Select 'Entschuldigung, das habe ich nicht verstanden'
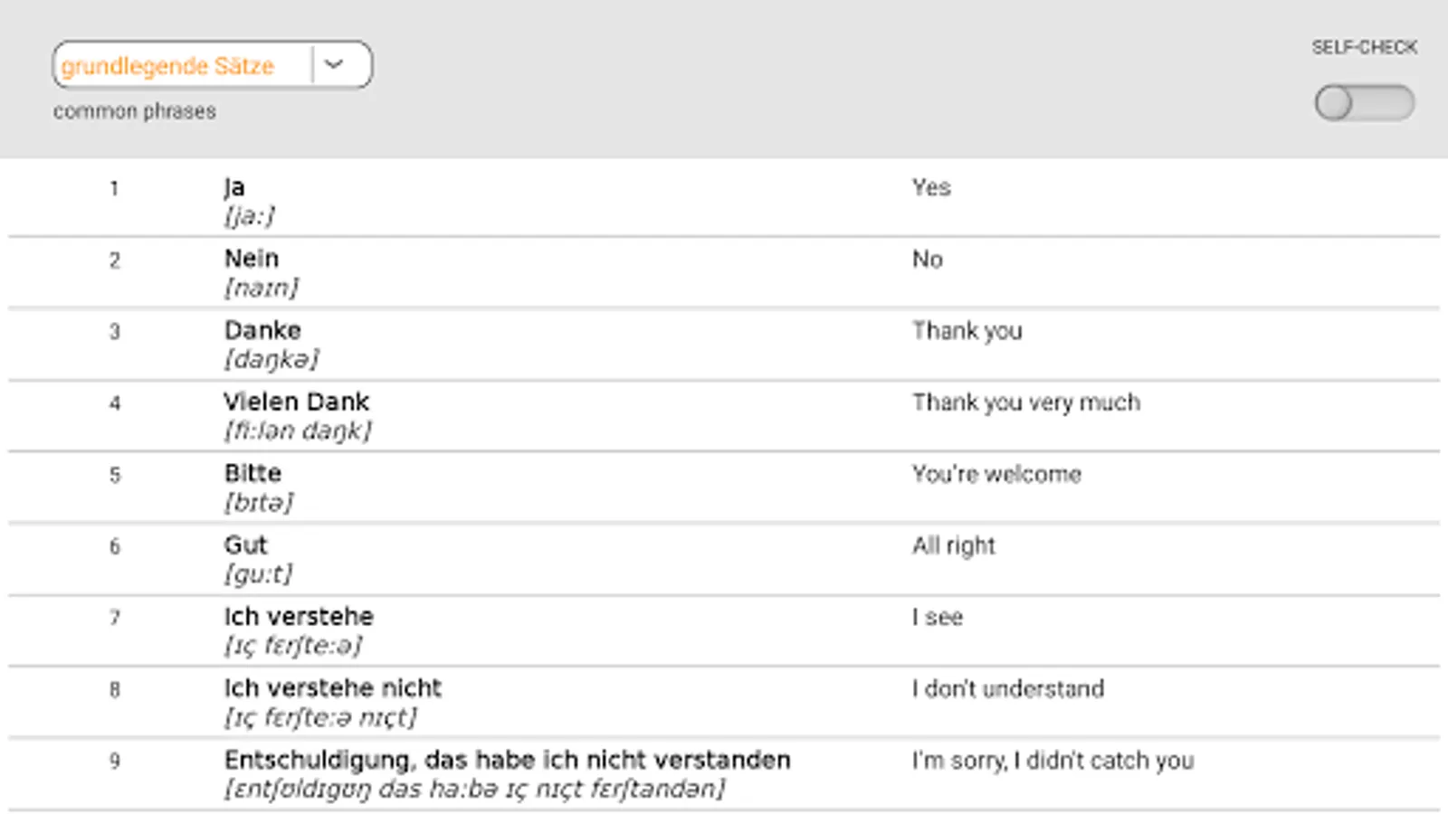The height and width of the screenshot is (814, 1448). click(x=507, y=760)
